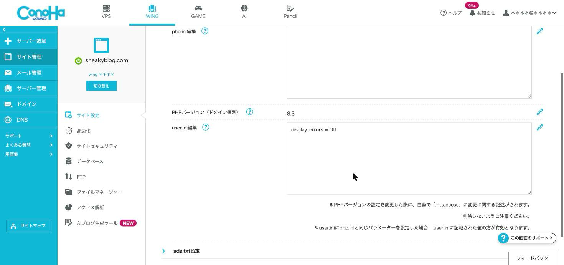
Task: Expand サポート submenu
Action: (x=29, y=136)
